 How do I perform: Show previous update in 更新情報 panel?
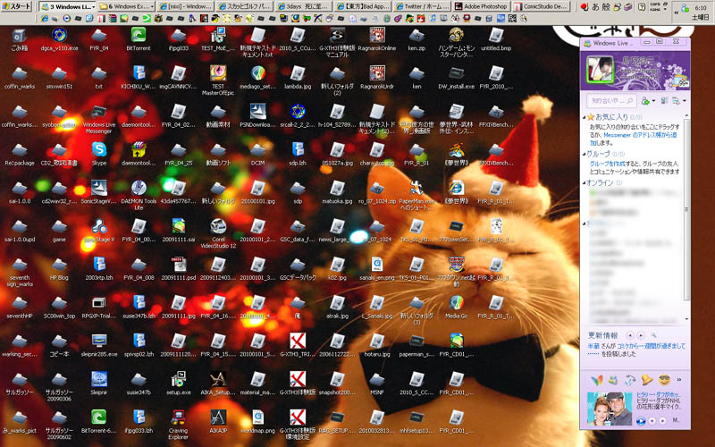click(630, 336)
